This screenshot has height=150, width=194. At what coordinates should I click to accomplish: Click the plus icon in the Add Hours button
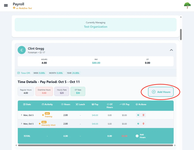click(x=153, y=92)
